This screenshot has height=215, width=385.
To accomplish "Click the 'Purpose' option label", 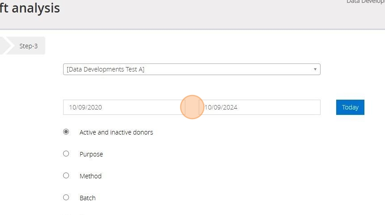I will coord(91,154).
